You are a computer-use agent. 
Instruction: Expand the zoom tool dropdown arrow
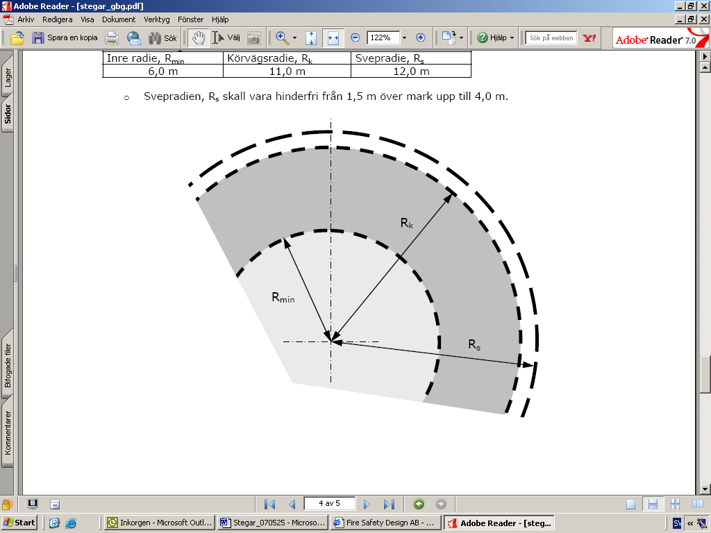(x=294, y=38)
